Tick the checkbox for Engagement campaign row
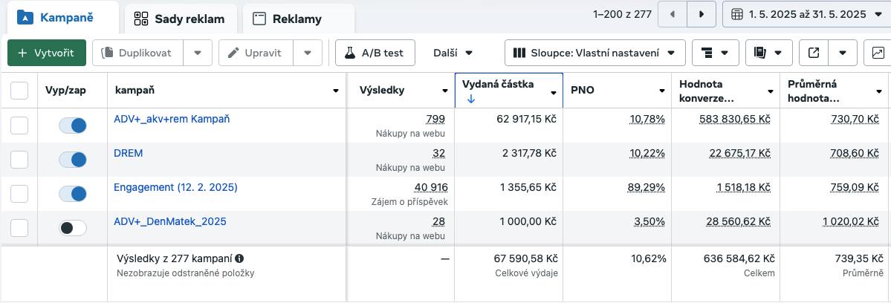The image size is (891, 303). [x=19, y=194]
